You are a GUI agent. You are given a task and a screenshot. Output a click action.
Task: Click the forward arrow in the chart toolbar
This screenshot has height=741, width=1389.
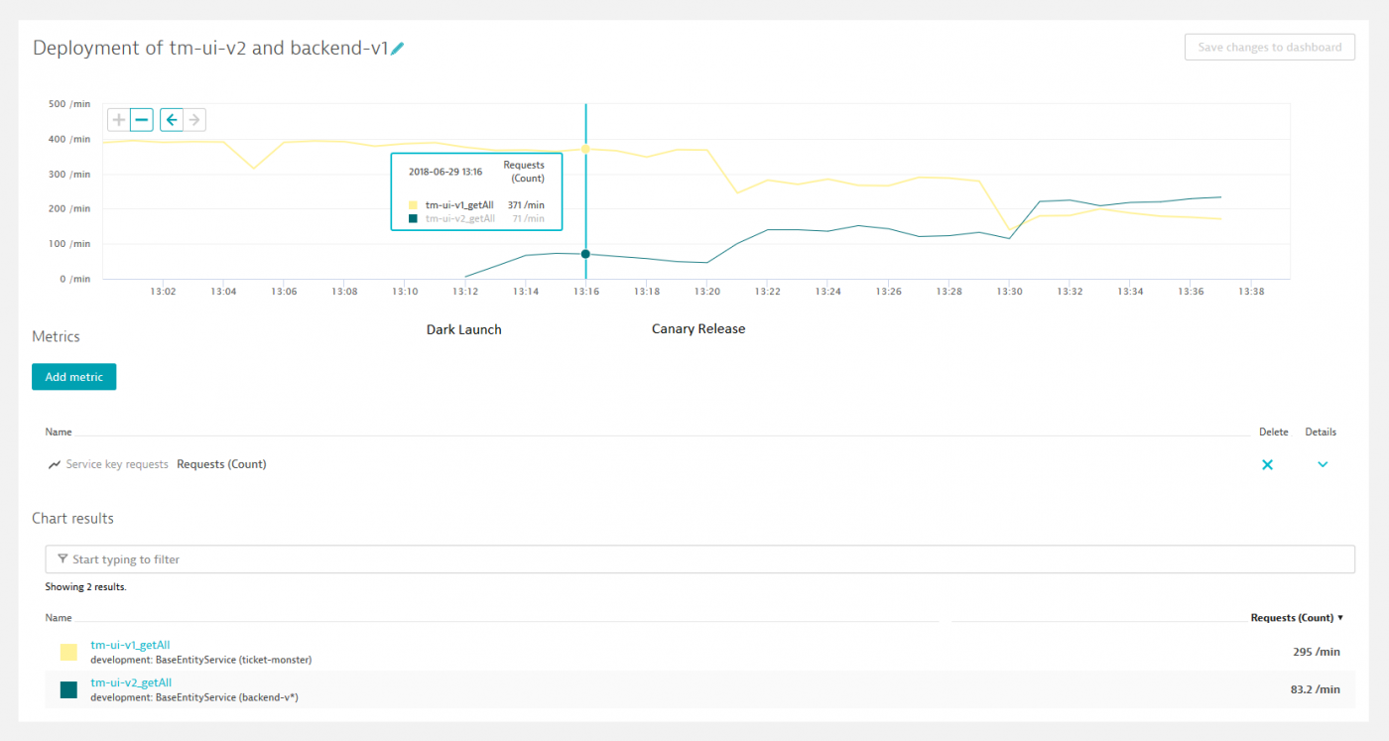[194, 119]
